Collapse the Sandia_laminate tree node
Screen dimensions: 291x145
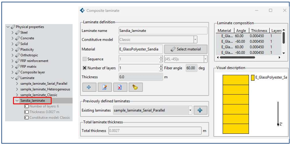[x=17, y=101]
